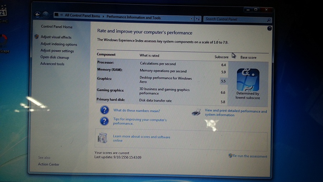Open Adjust visual effects
Screen dimensions: 323x182
[56, 37]
